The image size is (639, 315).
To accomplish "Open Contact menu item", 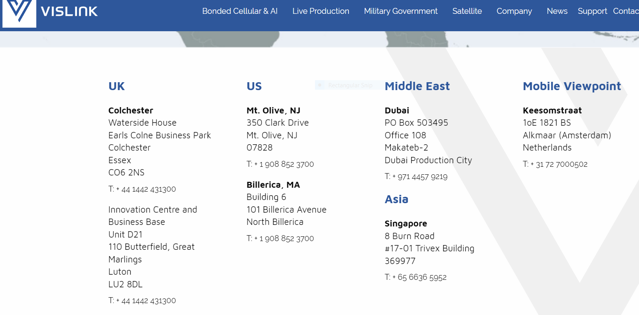I will pos(626,11).
